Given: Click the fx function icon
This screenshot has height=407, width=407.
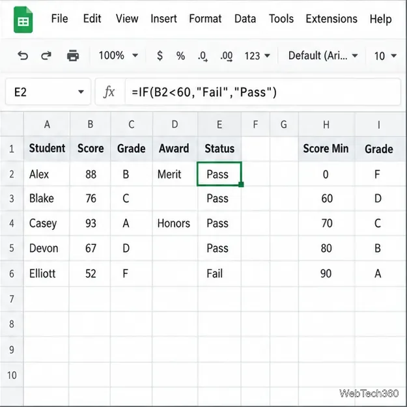Looking at the screenshot, I should [x=109, y=92].
